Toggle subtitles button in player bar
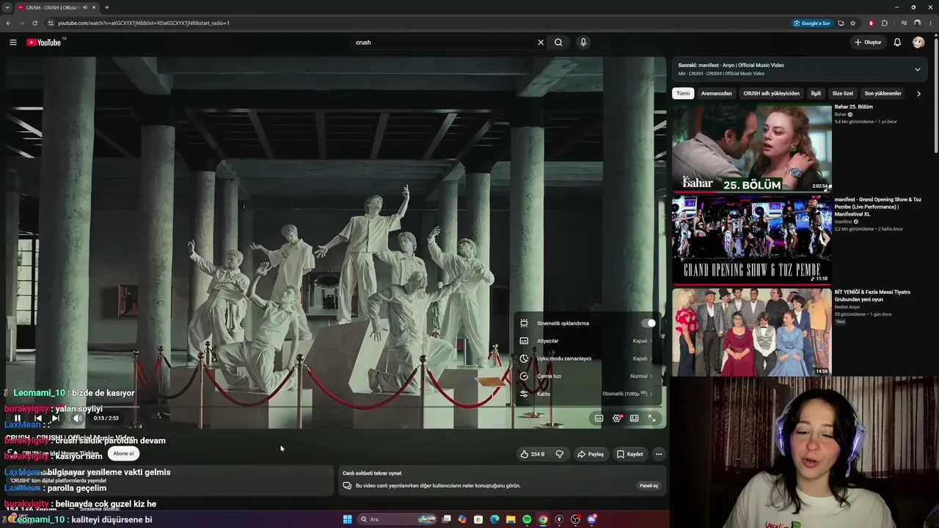Screen dimensions: 939x528 (x=599, y=418)
